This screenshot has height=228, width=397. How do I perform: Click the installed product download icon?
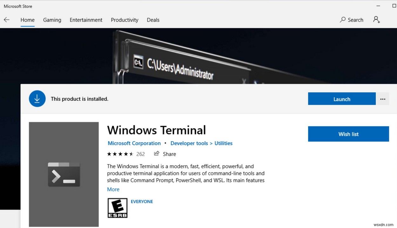point(37,99)
